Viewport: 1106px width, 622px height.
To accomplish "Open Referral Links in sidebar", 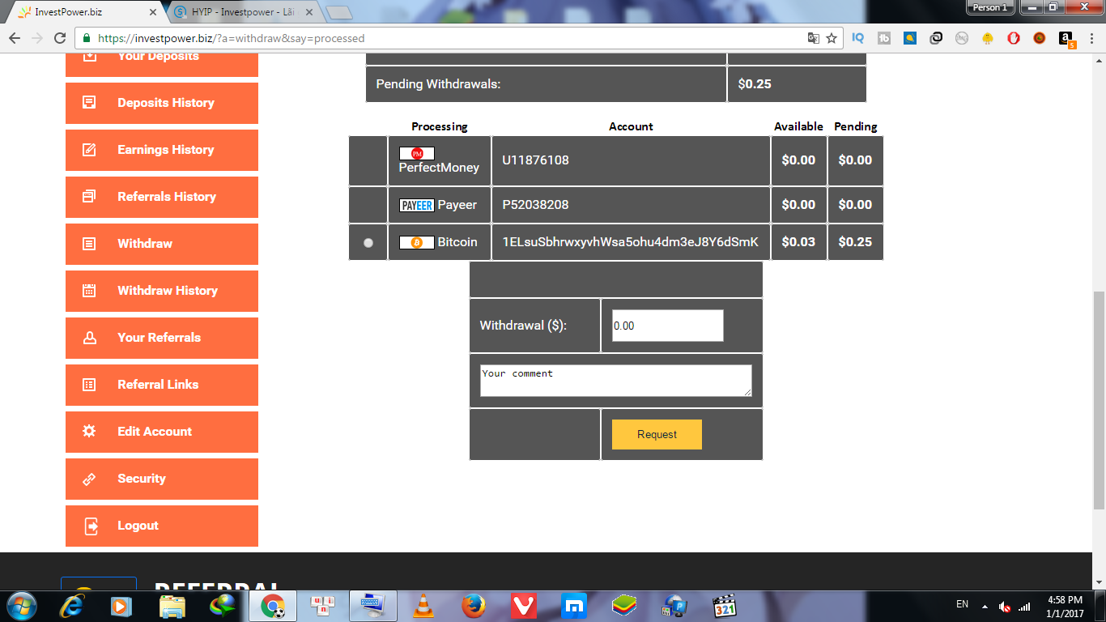I will pyautogui.click(x=162, y=385).
